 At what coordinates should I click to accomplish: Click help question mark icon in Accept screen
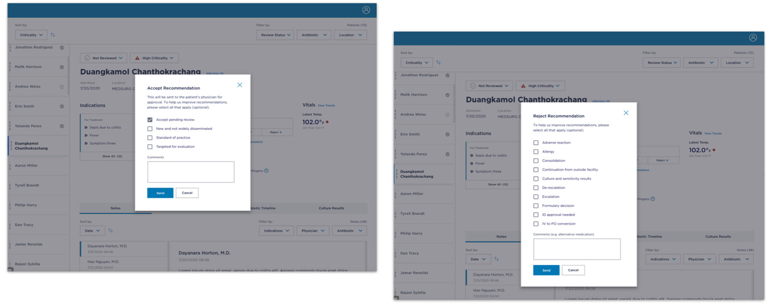(x=266, y=171)
